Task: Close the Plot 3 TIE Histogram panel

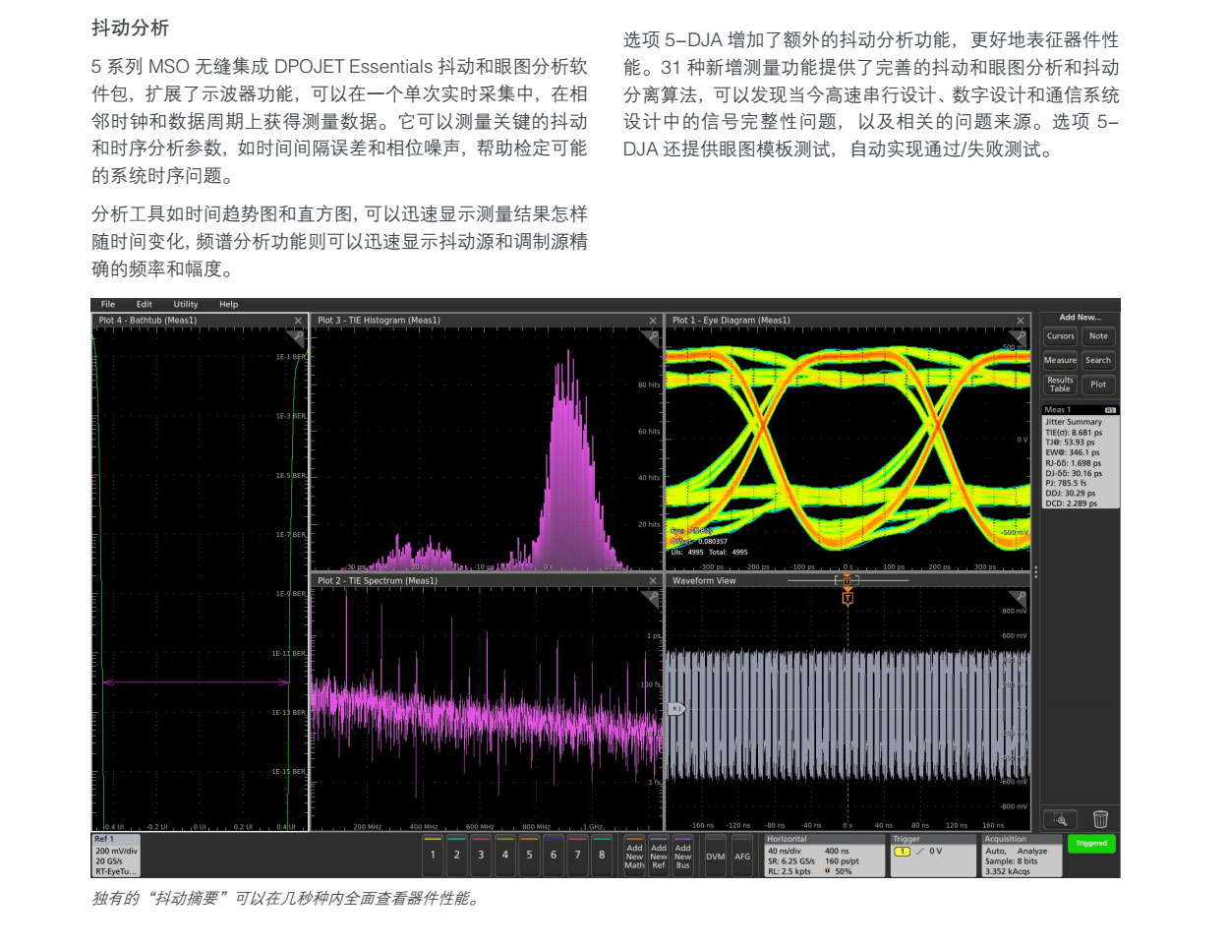Action: pos(653,321)
